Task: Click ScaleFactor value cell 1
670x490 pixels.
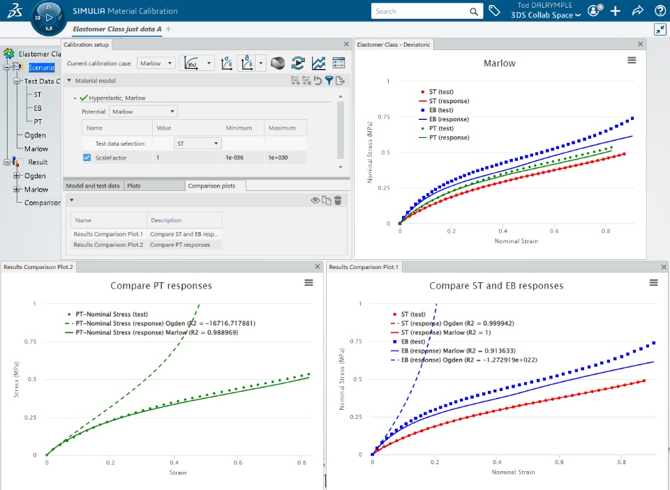Action: pos(187,158)
